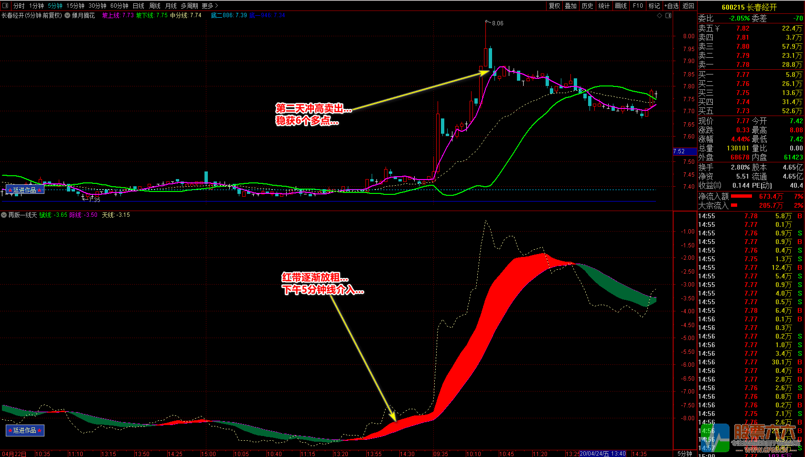This screenshot has height=457, width=805.
Task: Open the 多周期 multi-period view
Action: tap(189, 6)
